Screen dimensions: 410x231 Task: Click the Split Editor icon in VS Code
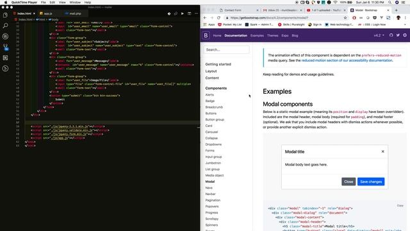tap(190, 13)
